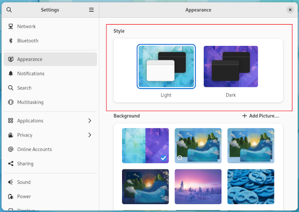Open Sound settings panel
Screen dimensions: 299x212
tap(50, 182)
